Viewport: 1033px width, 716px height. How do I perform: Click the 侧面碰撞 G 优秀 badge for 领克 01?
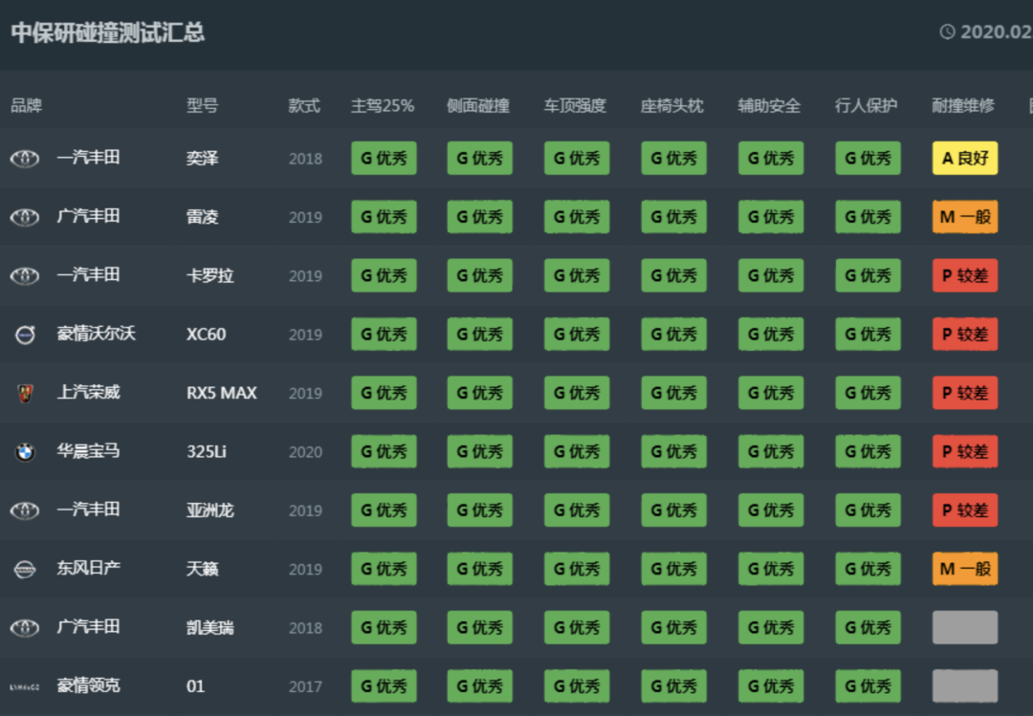pos(479,685)
